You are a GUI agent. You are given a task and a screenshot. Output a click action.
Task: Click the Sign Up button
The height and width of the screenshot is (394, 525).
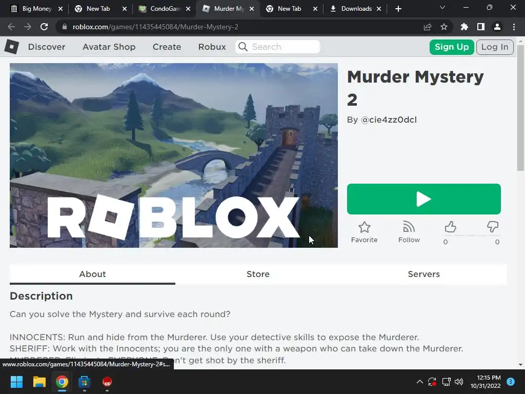[452, 47]
